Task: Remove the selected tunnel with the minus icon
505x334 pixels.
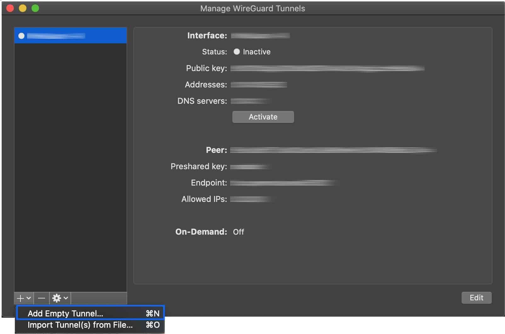Action: tap(41, 298)
